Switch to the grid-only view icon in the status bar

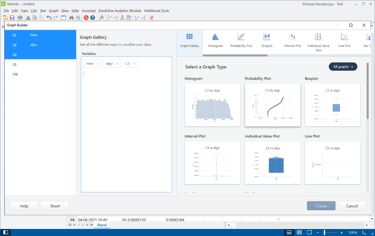pyautogui.click(x=299, y=232)
